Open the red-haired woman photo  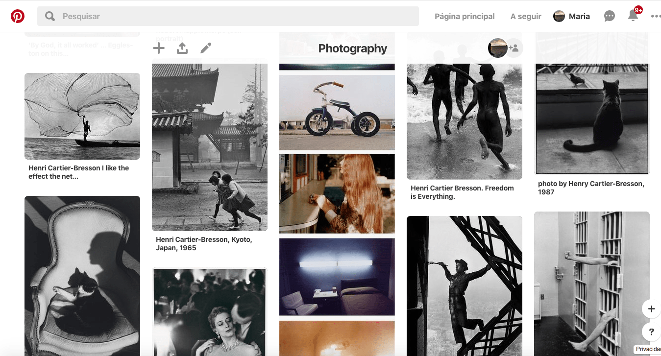point(337,193)
